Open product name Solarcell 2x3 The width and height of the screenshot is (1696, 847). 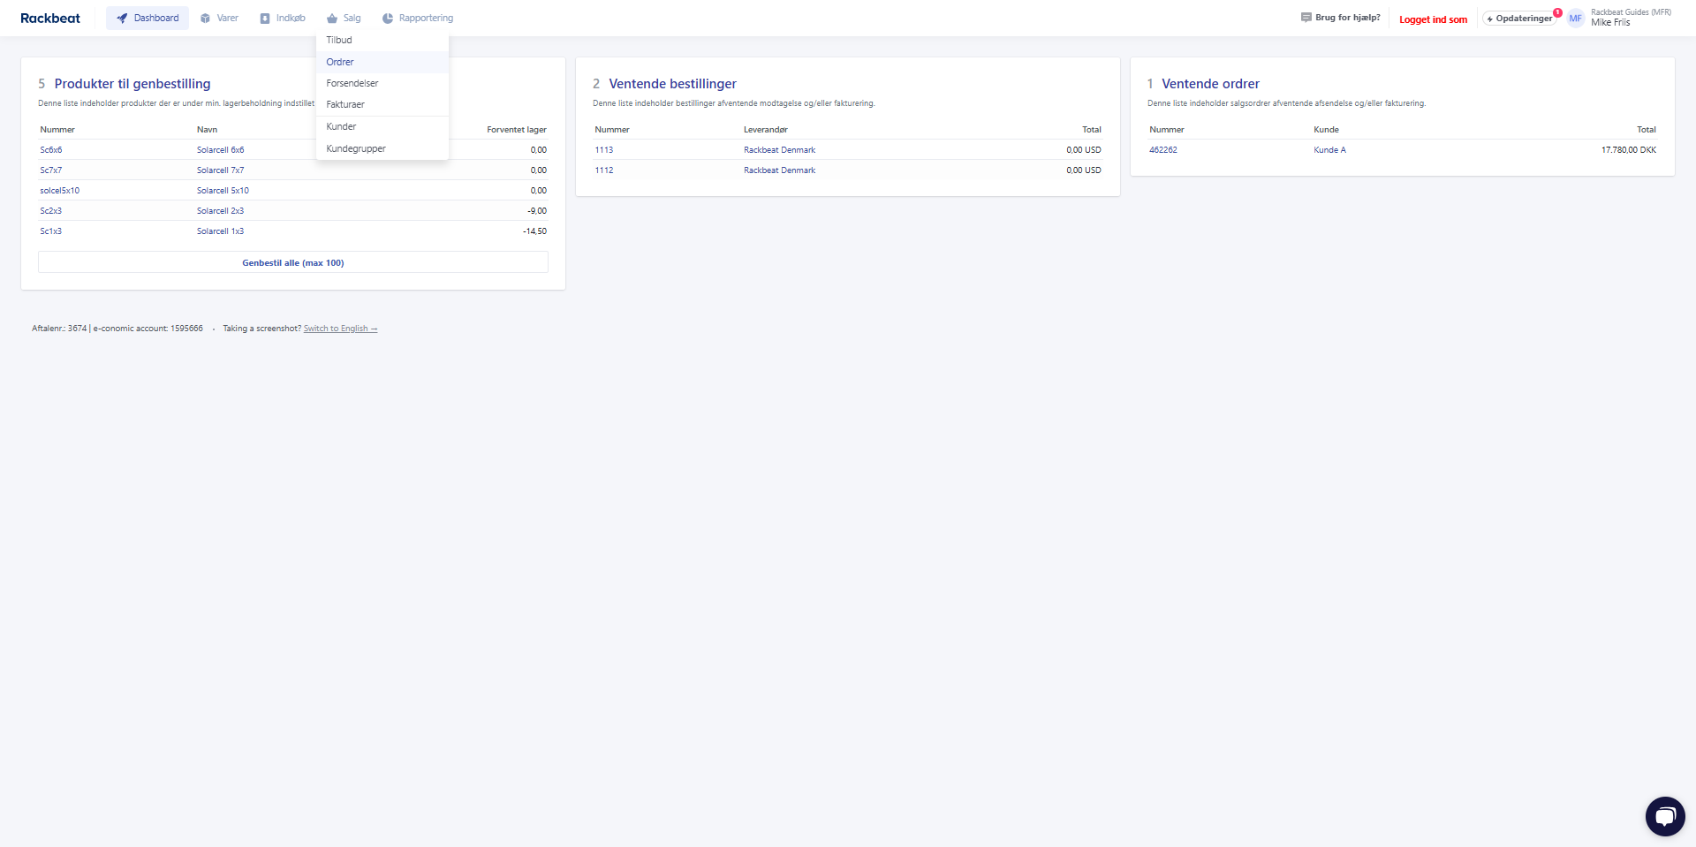click(x=220, y=211)
